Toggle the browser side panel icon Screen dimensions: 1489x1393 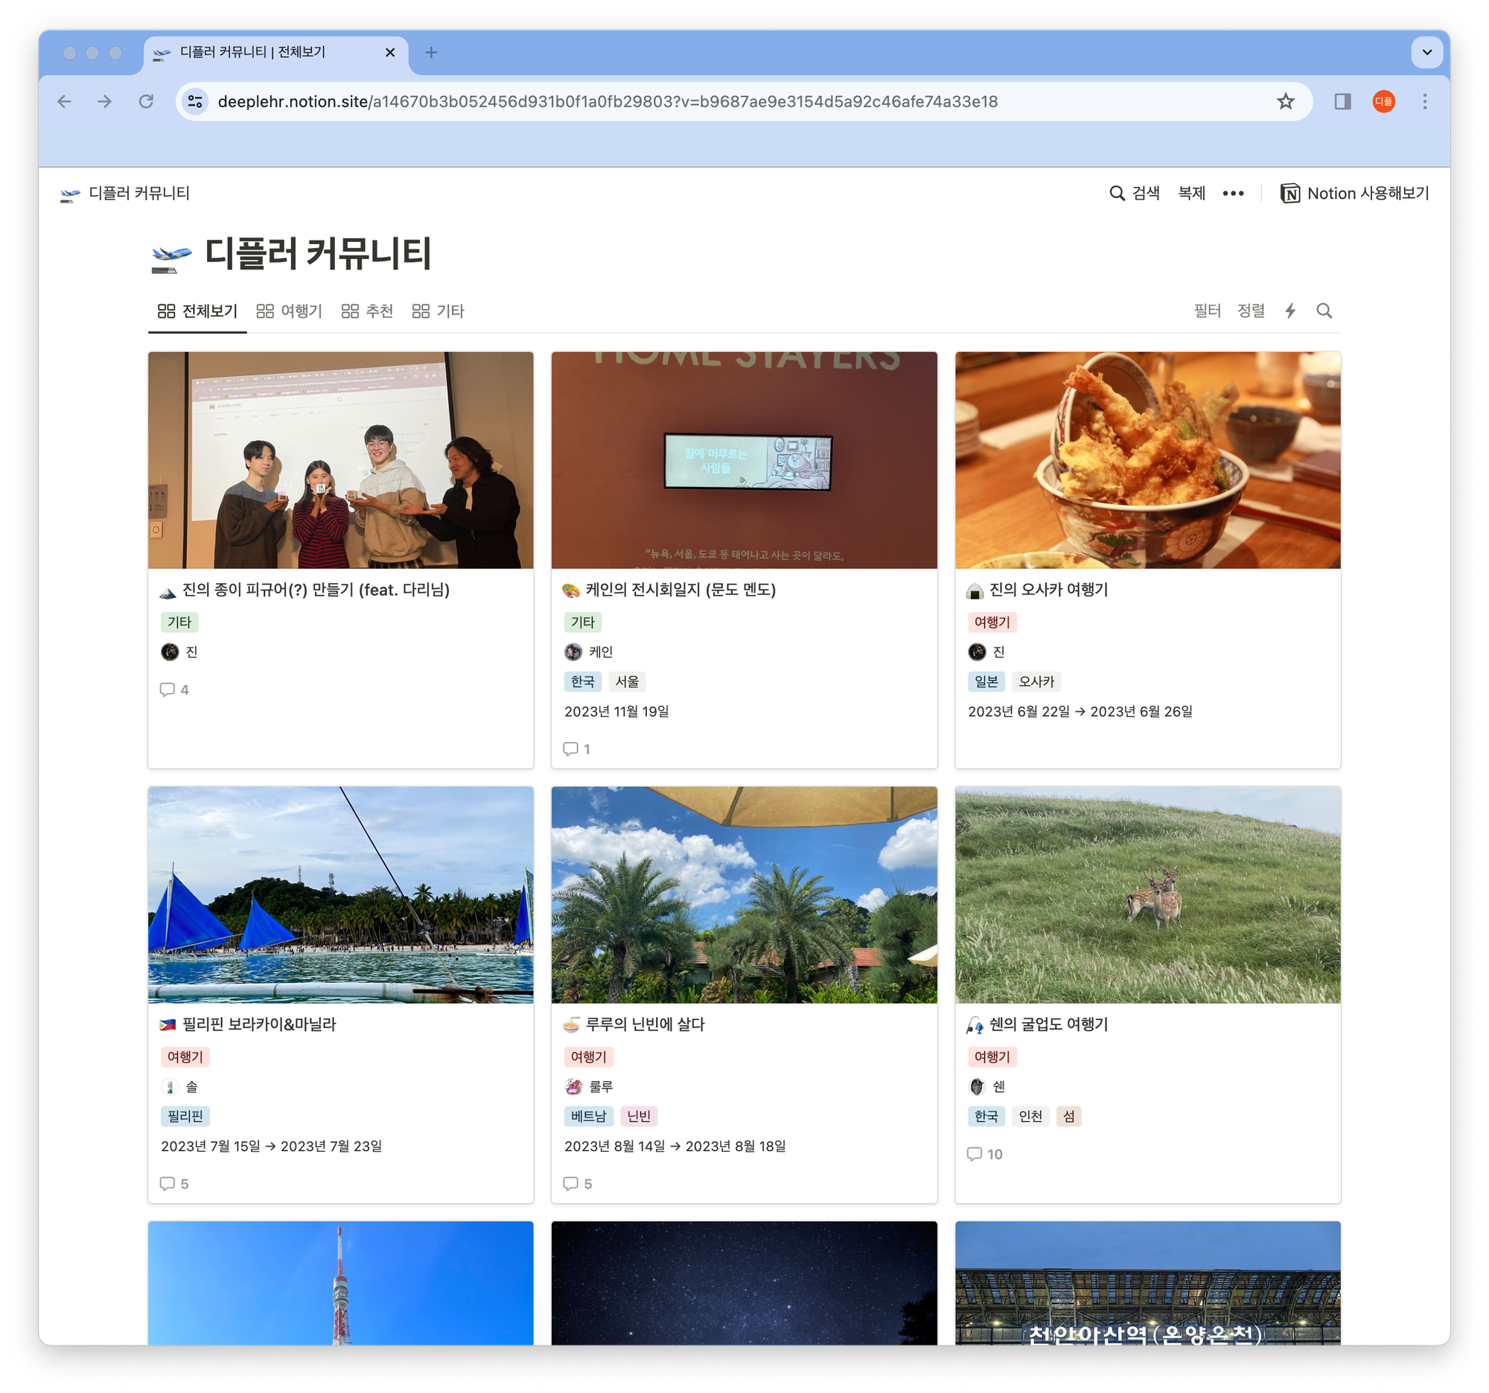(x=1342, y=101)
